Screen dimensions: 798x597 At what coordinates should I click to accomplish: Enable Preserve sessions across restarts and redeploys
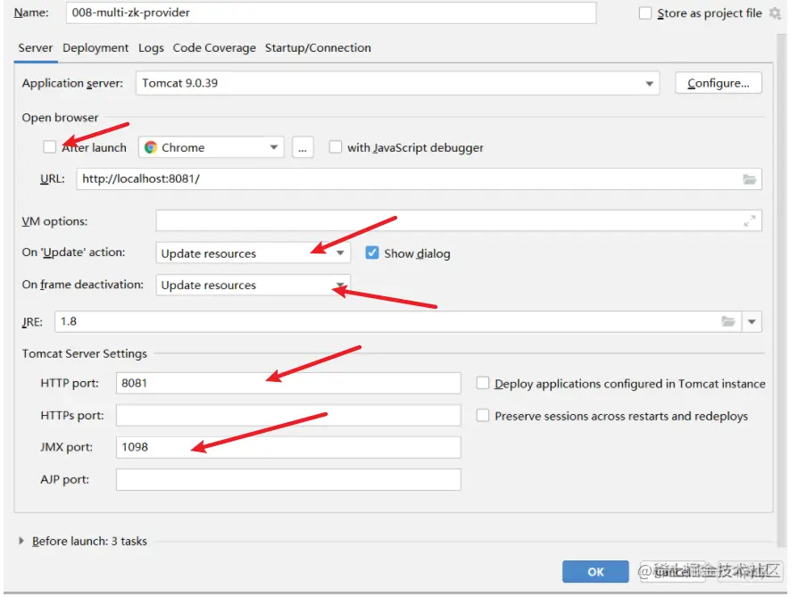(x=483, y=415)
